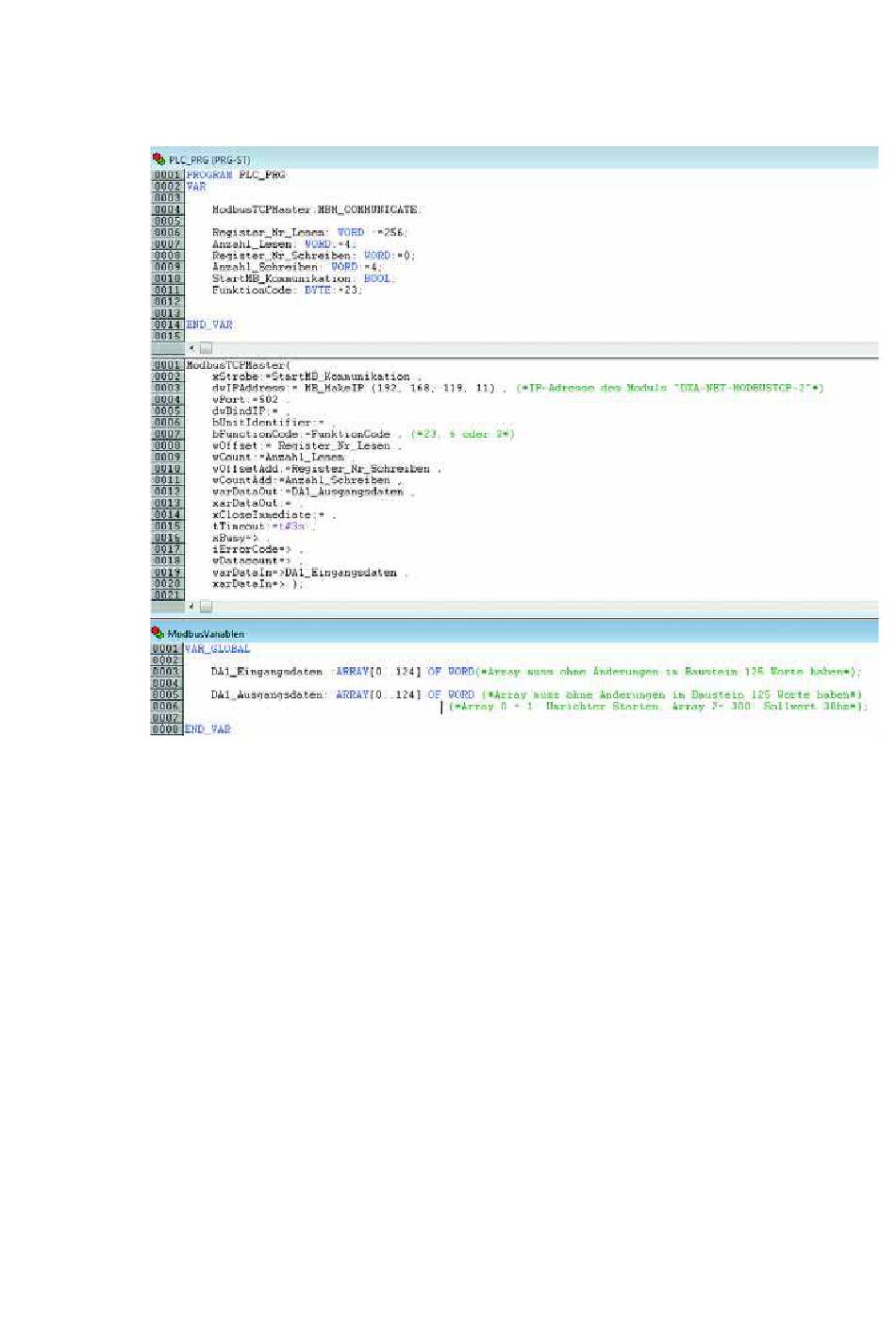Image resolution: width=896 pixels, height=1318 pixels.
Task: Click line number 0021 in ModbusTCPMaster code gutter
Action: point(168,595)
